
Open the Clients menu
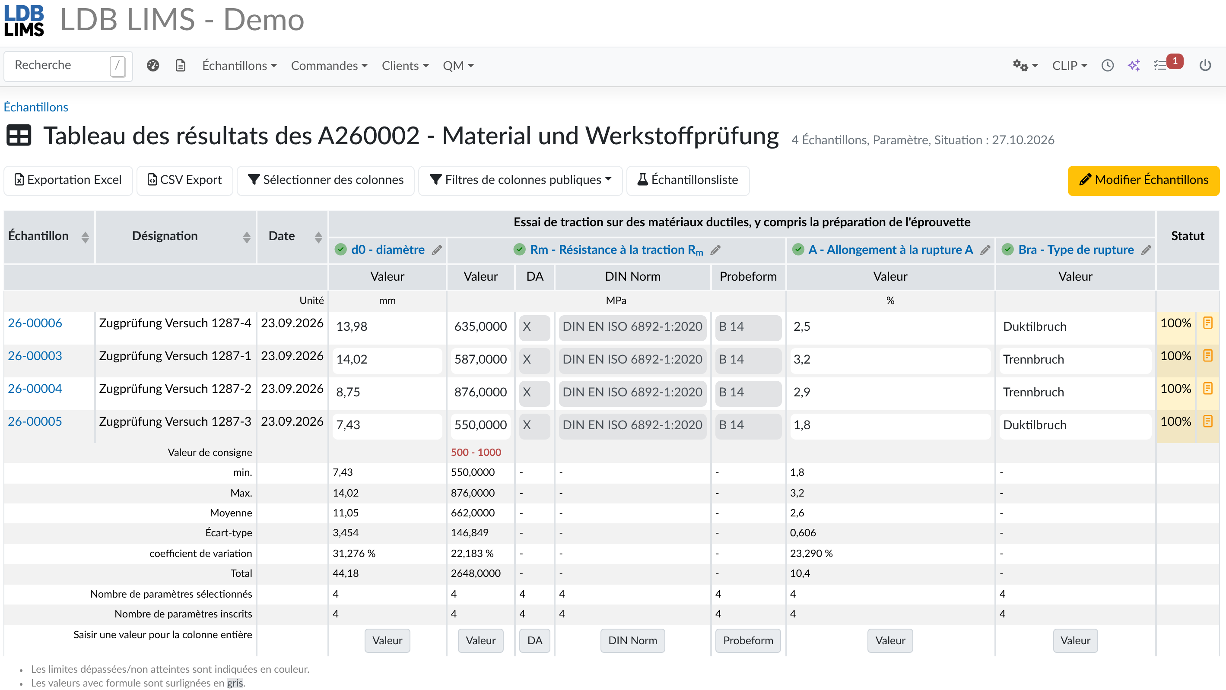(406, 66)
